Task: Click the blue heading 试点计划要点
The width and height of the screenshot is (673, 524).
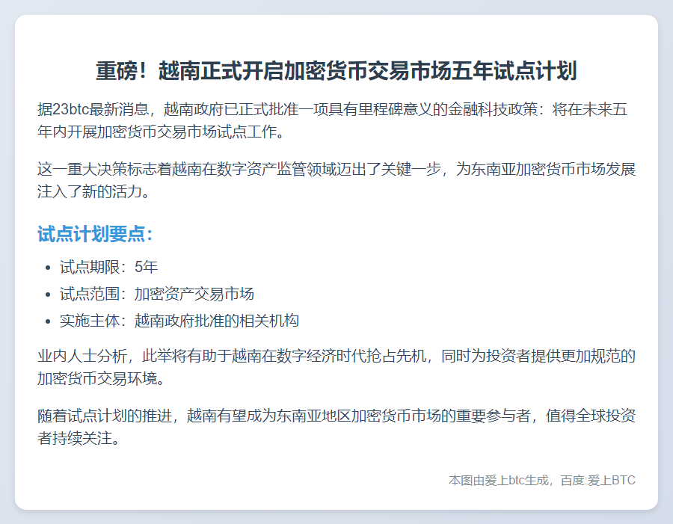Action: click(96, 234)
